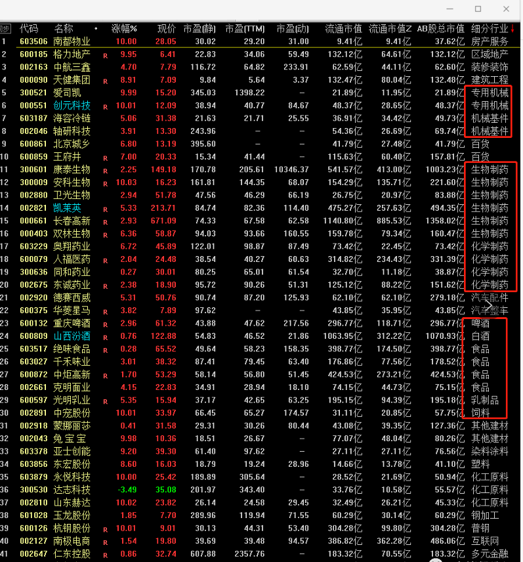The image size is (523, 562).
Task: Sort by the 名称 column header
Action: pyautogui.click(x=64, y=29)
